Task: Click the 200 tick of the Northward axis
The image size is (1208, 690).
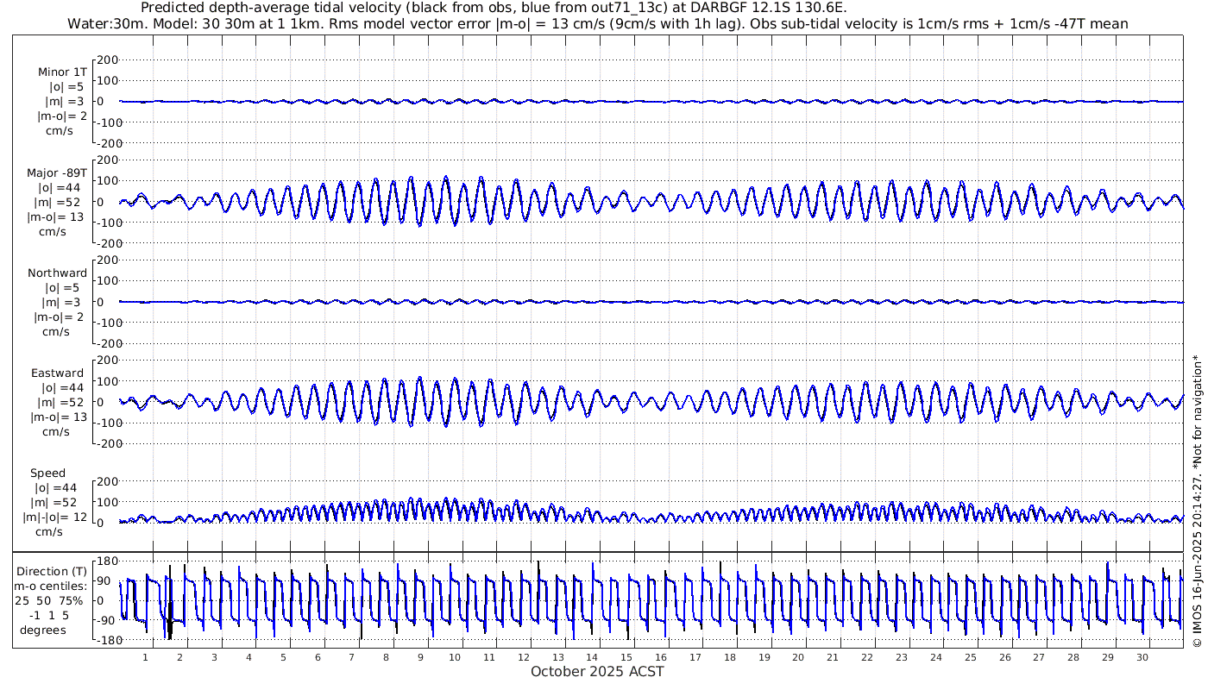Action: click(x=106, y=260)
